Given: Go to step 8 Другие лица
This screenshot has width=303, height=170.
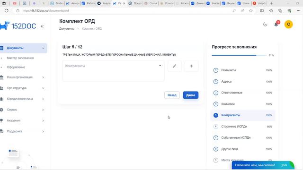Looking at the screenshot, I should [x=243, y=149].
